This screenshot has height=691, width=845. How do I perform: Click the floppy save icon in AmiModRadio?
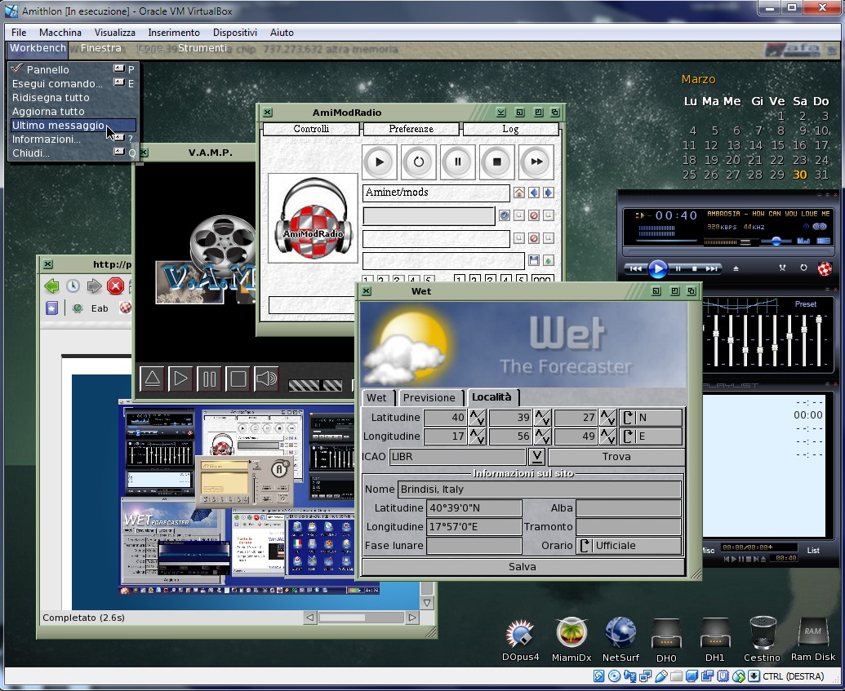(x=534, y=260)
